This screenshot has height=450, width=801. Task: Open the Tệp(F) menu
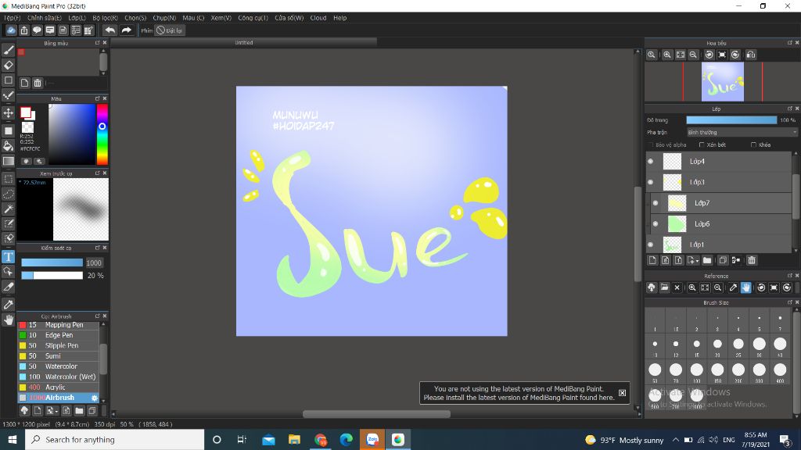tap(13, 18)
